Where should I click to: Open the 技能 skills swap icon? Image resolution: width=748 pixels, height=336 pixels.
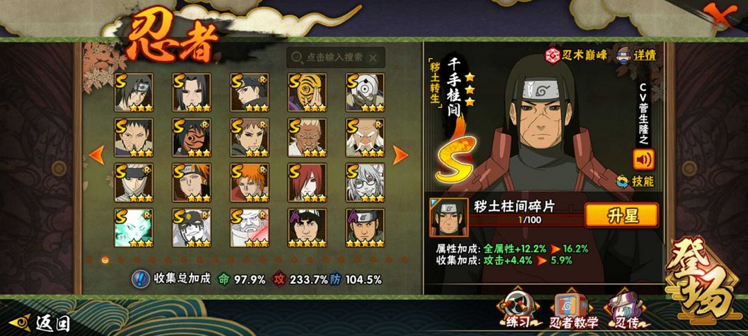pos(622,181)
